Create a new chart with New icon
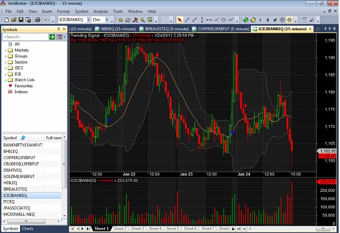340x233 pixels. tap(6, 20)
